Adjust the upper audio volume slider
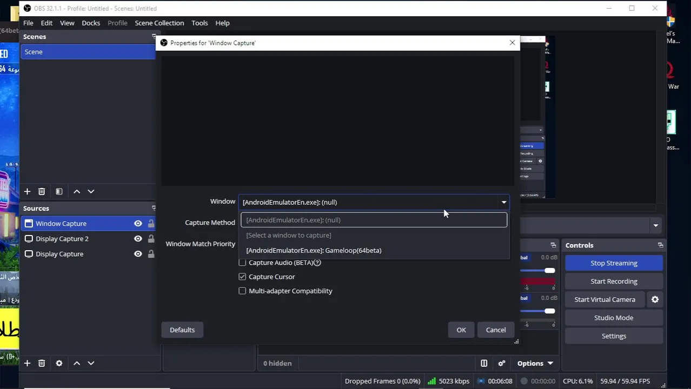 point(549,270)
